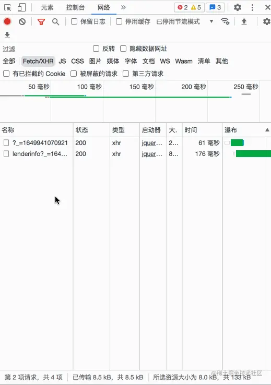This screenshot has height=385, width=271.
Task: Filter requests by 其他
Action: pyautogui.click(x=221, y=61)
